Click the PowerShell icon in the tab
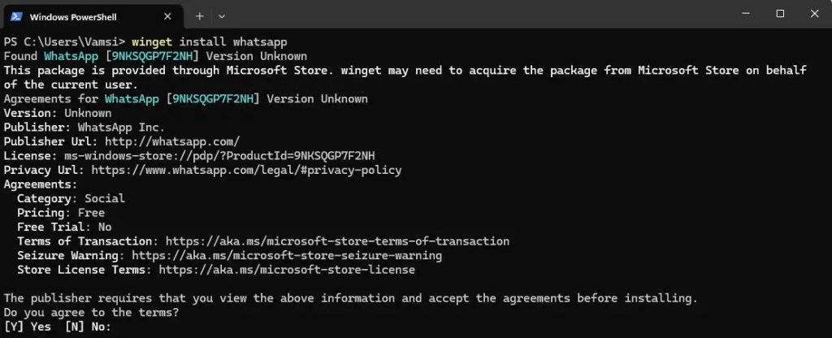This screenshot has height=338, width=832. click(x=16, y=16)
